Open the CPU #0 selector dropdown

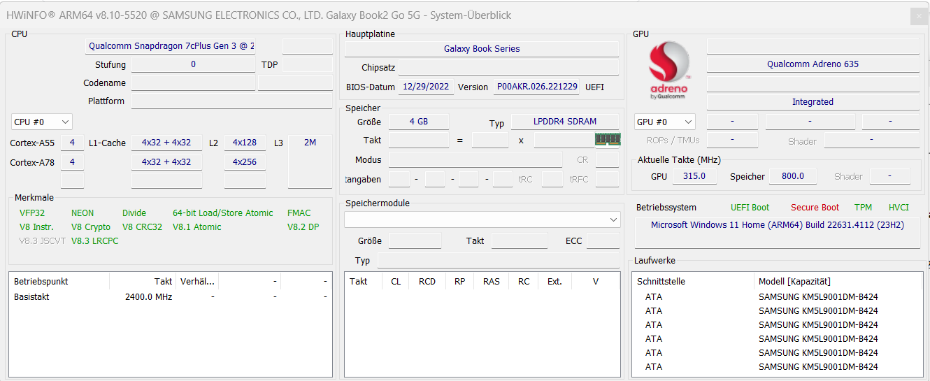click(x=41, y=122)
